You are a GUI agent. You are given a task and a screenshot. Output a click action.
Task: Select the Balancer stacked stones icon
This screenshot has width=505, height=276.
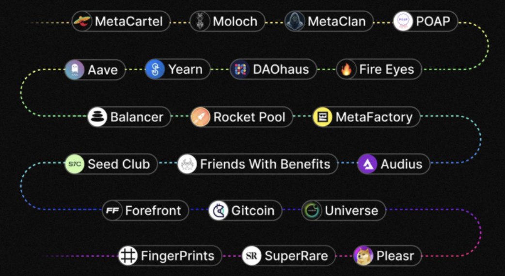click(97, 117)
